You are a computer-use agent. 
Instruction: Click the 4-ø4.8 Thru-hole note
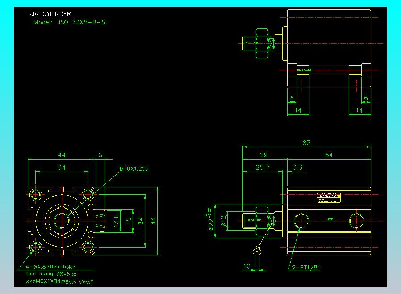49,267
